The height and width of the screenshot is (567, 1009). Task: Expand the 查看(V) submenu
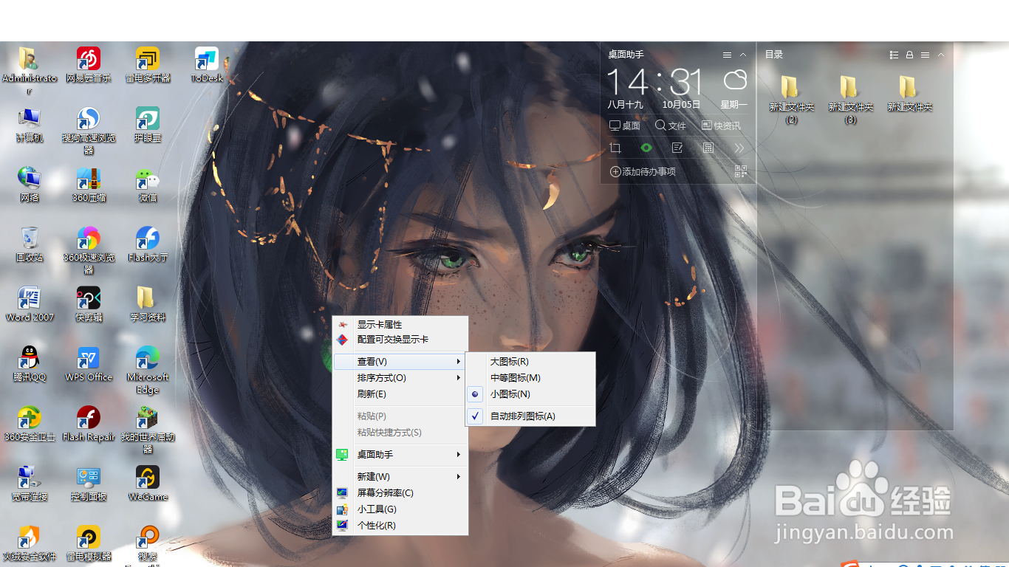pos(400,362)
